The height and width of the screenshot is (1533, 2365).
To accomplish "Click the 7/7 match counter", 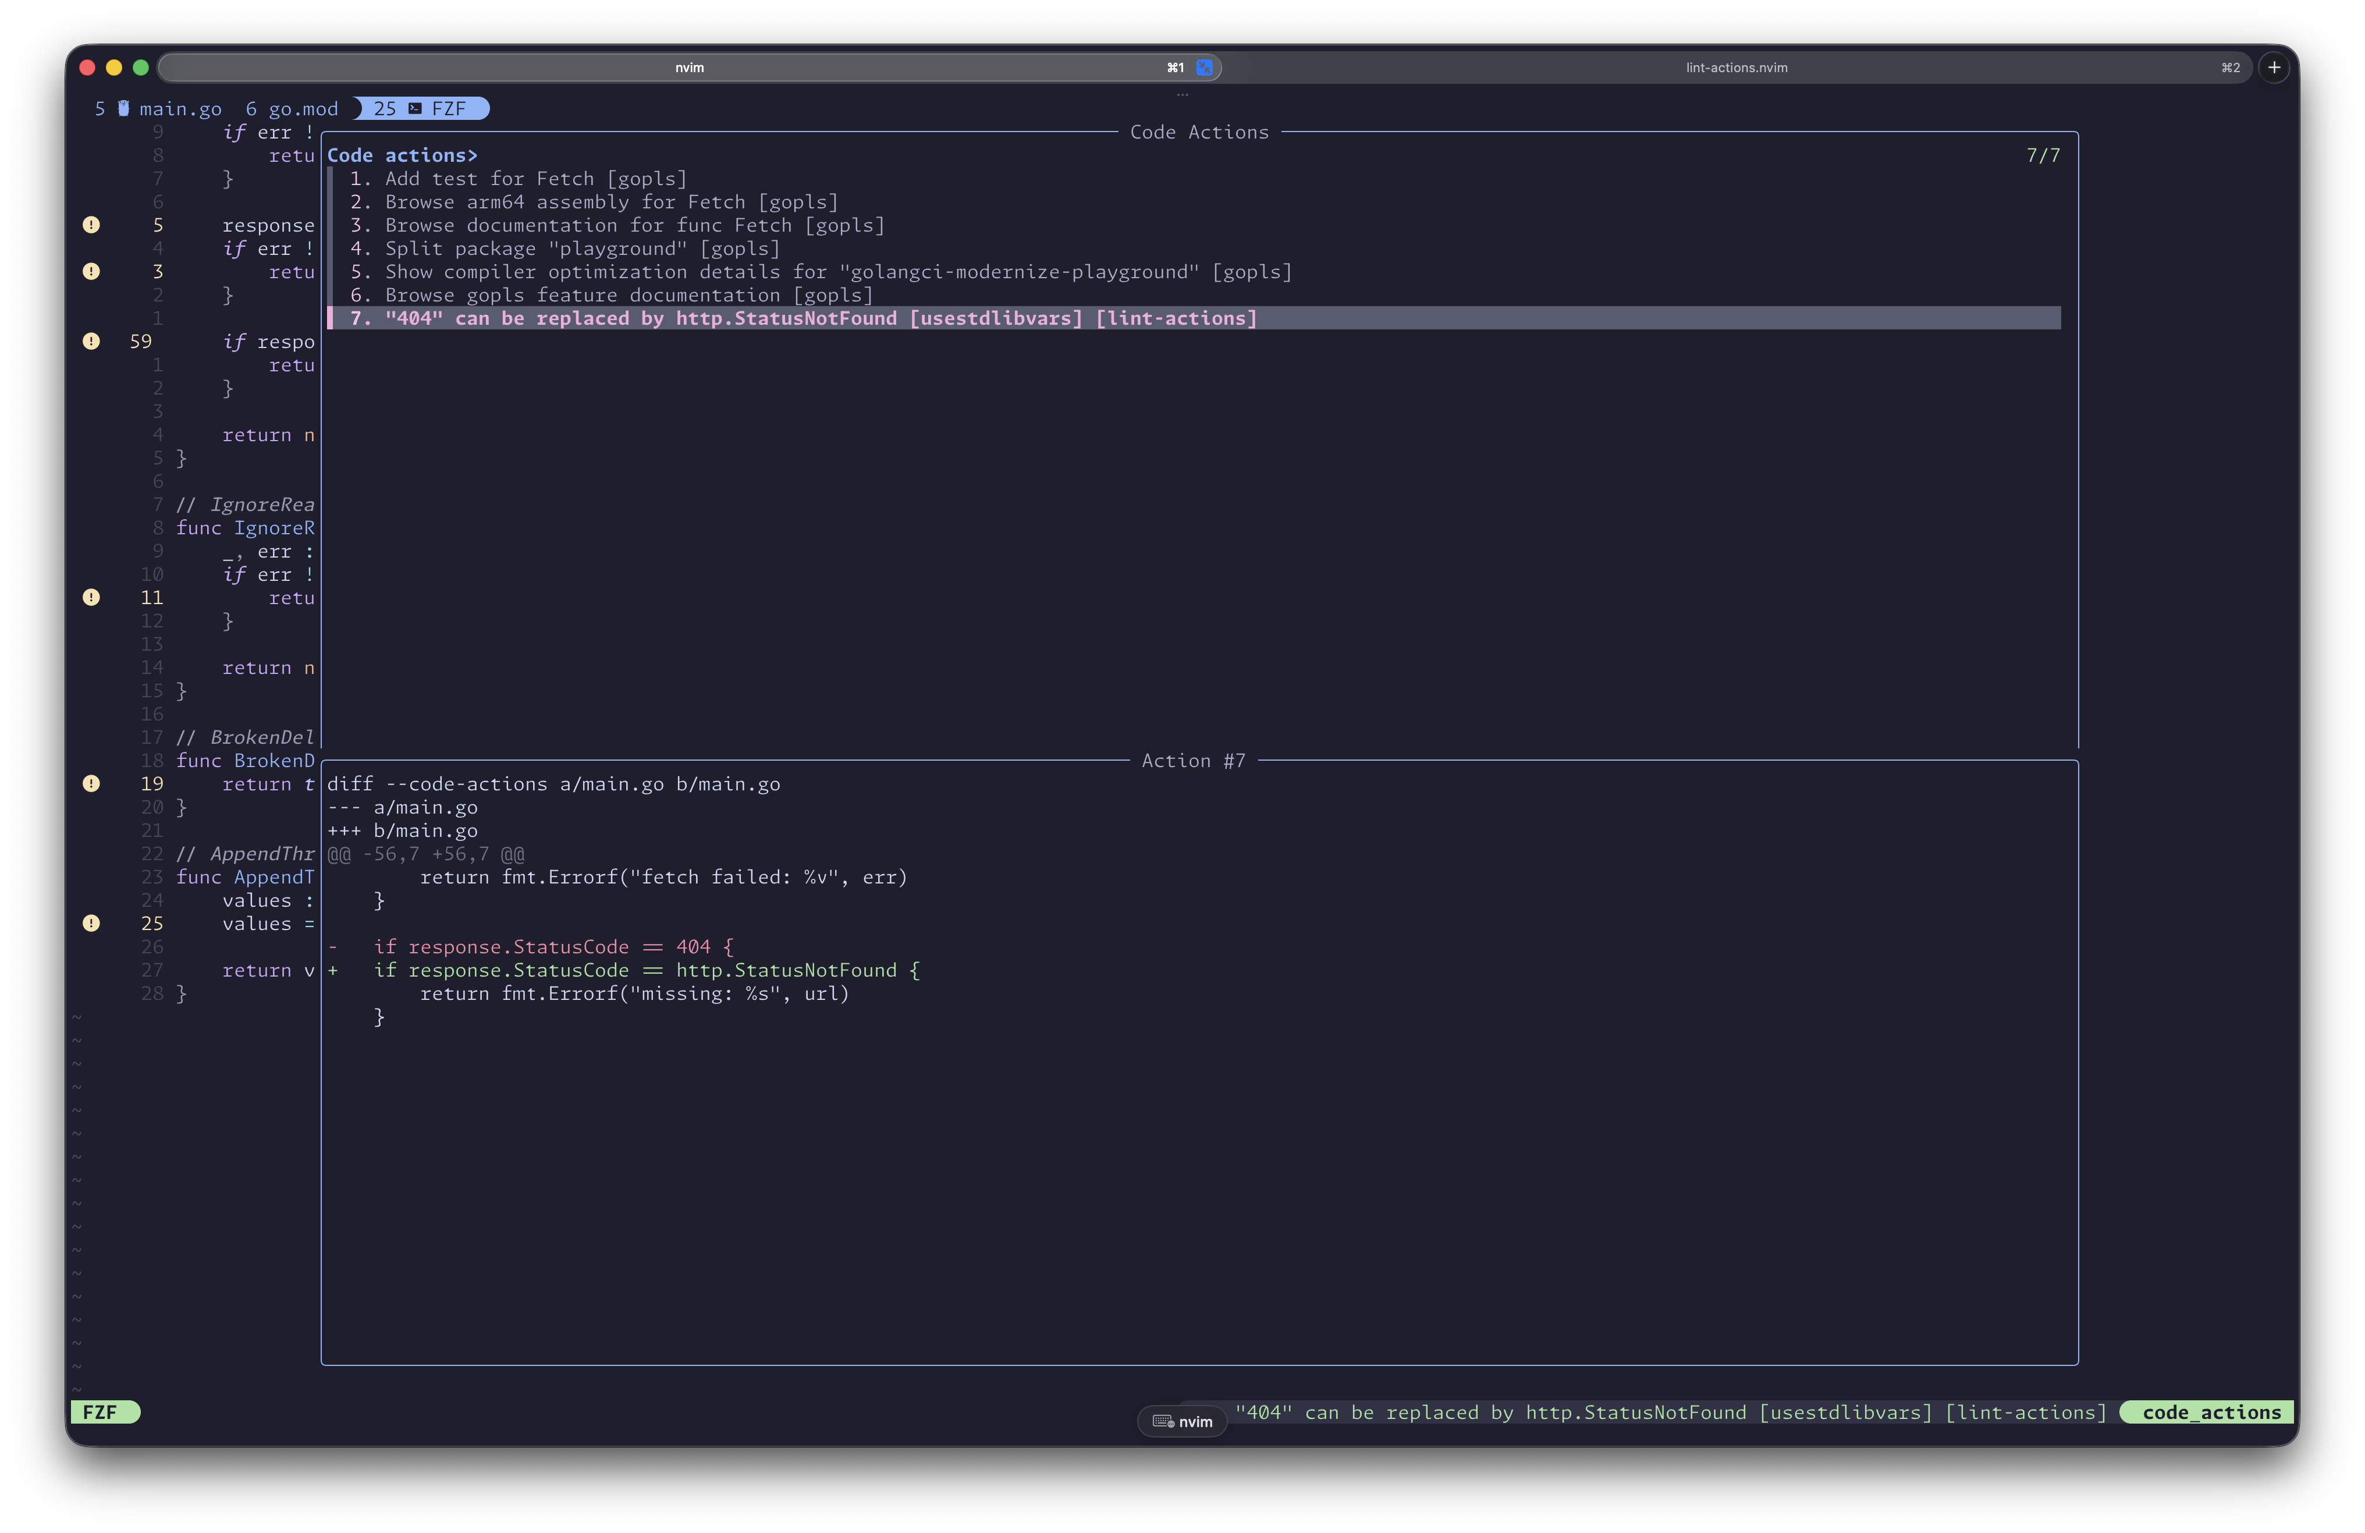I will coord(2043,155).
